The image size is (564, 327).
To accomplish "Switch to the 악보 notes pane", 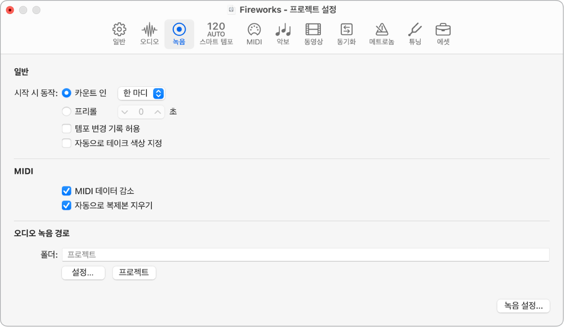I will [x=283, y=34].
